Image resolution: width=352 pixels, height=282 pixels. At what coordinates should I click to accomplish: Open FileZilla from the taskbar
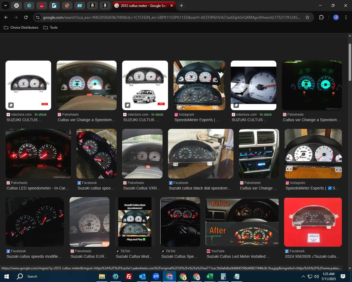tap(129, 276)
